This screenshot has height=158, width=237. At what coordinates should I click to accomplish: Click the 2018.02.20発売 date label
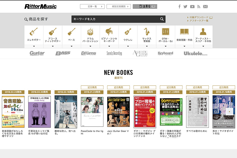(39, 92)
